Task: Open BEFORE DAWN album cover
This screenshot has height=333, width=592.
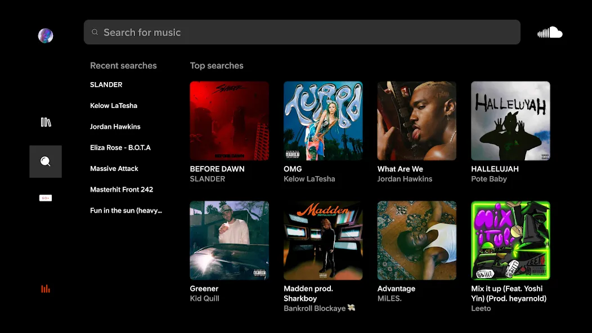Action: [230, 121]
